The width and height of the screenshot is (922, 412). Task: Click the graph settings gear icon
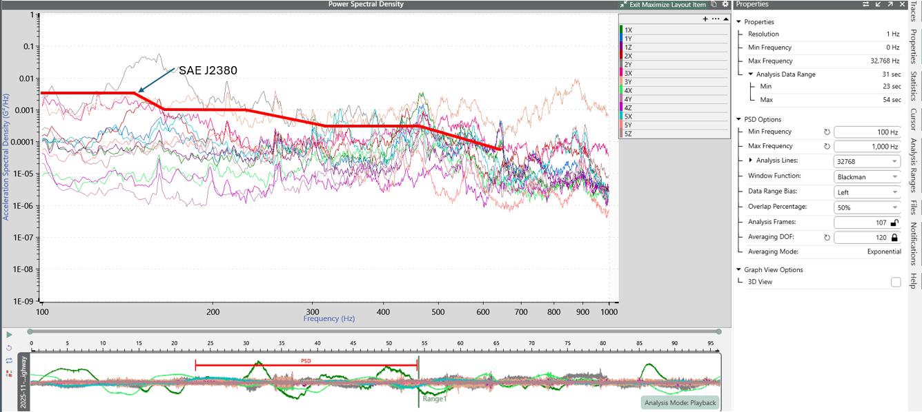[725, 4]
